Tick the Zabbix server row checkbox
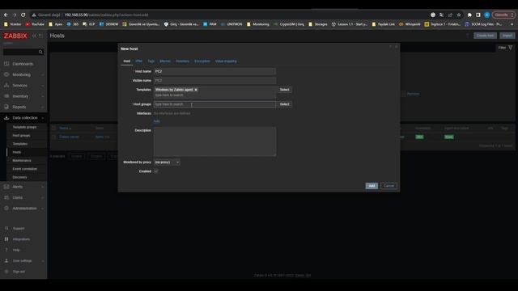This screenshot has width=518, height=291. click(54, 137)
